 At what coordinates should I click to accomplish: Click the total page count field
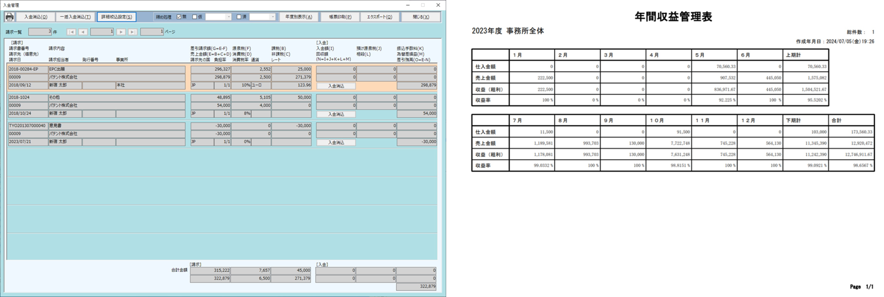152,32
